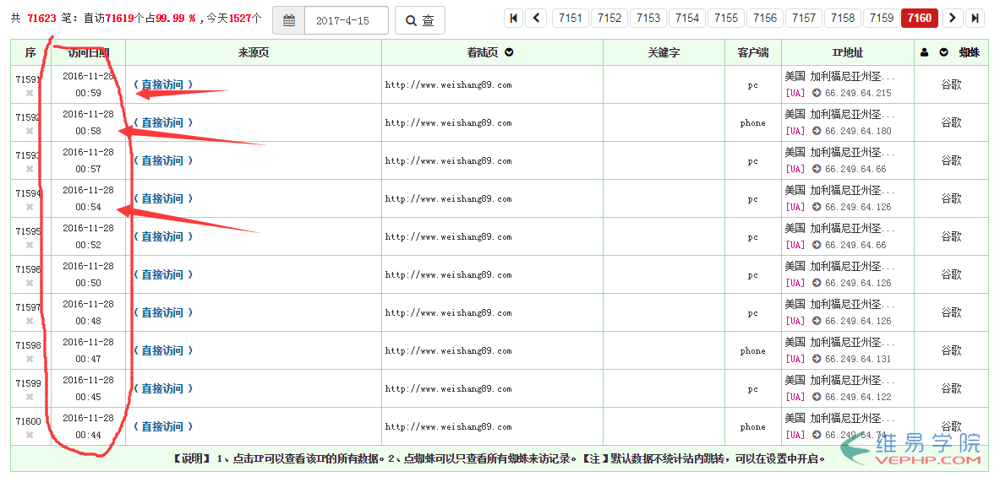Viewport: 1000px width, 477px height.
Task: Click arrow icon in row 71593's IP cell
Action: click(817, 169)
